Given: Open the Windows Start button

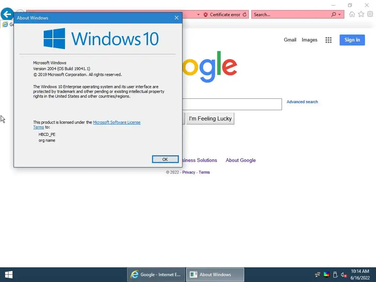Looking at the screenshot, I should (9, 275).
